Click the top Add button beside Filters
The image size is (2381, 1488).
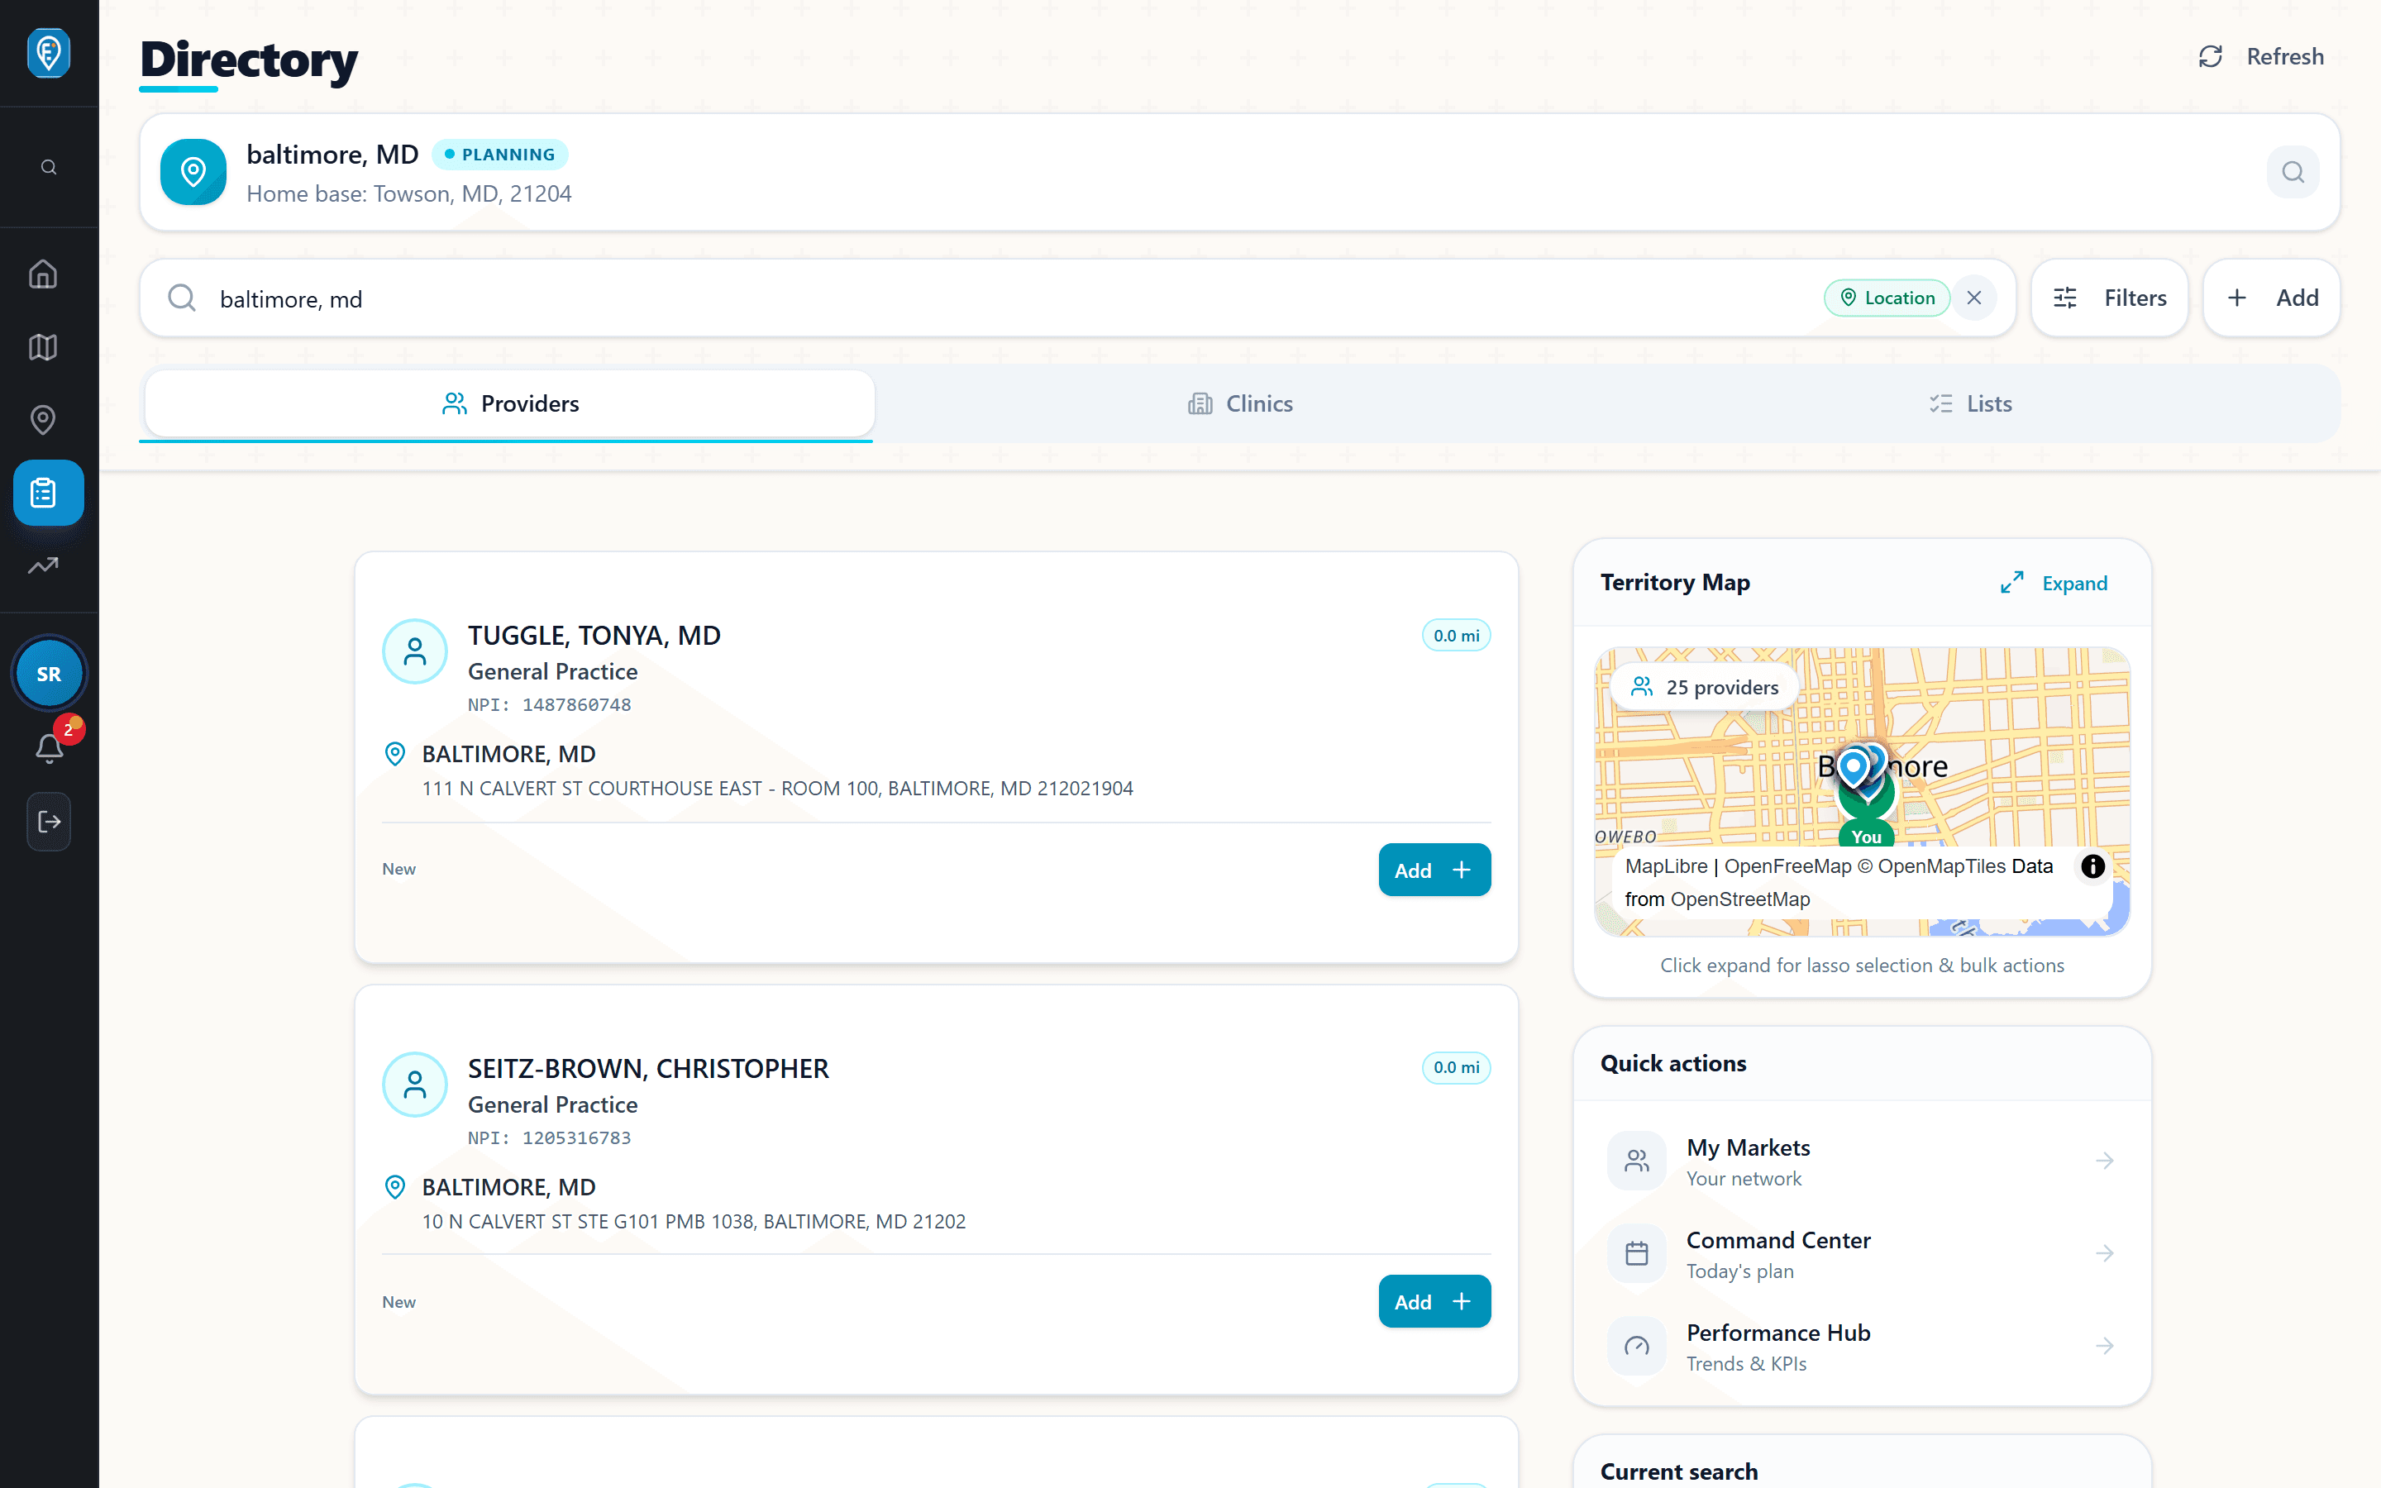tap(2271, 298)
